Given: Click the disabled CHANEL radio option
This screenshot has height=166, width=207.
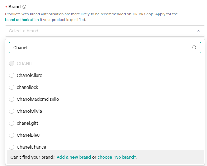Looking at the screenshot, I should click(12, 63).
